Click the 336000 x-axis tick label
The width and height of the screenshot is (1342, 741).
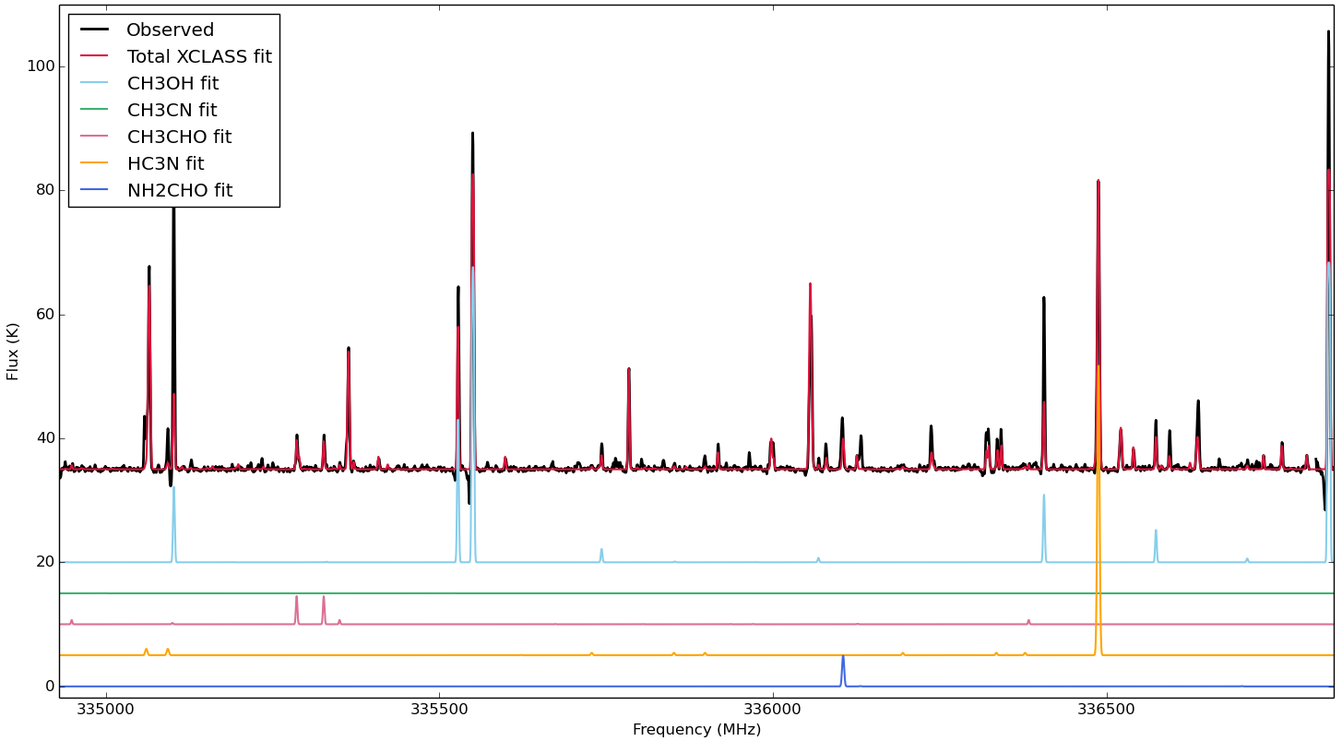(773, 710)
